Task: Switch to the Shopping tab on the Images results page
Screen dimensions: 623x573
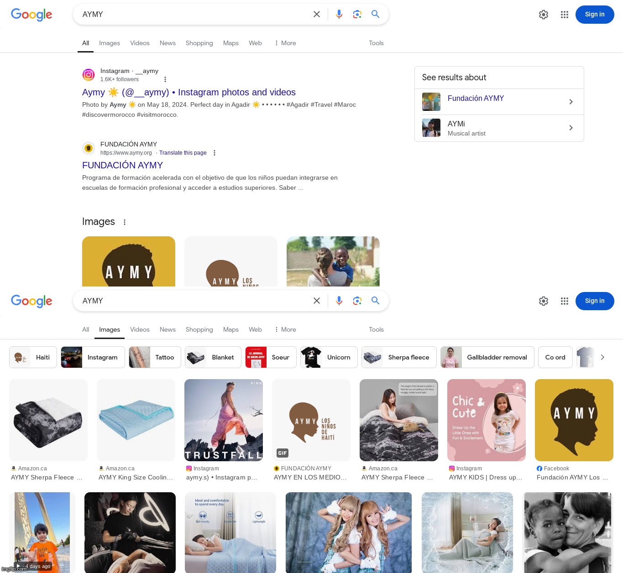Action: point(199,329)
